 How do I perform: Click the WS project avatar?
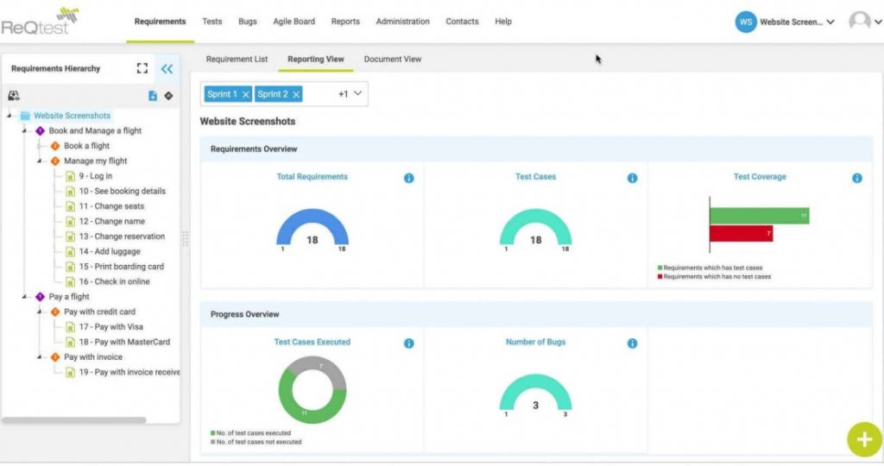click(x=745, y=22)
